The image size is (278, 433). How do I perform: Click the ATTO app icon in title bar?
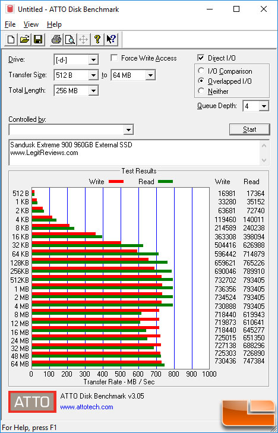coord(10,9)
